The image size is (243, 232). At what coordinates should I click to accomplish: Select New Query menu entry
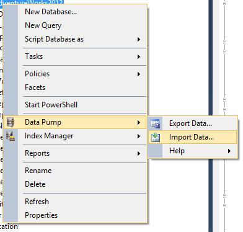point(75,25)
